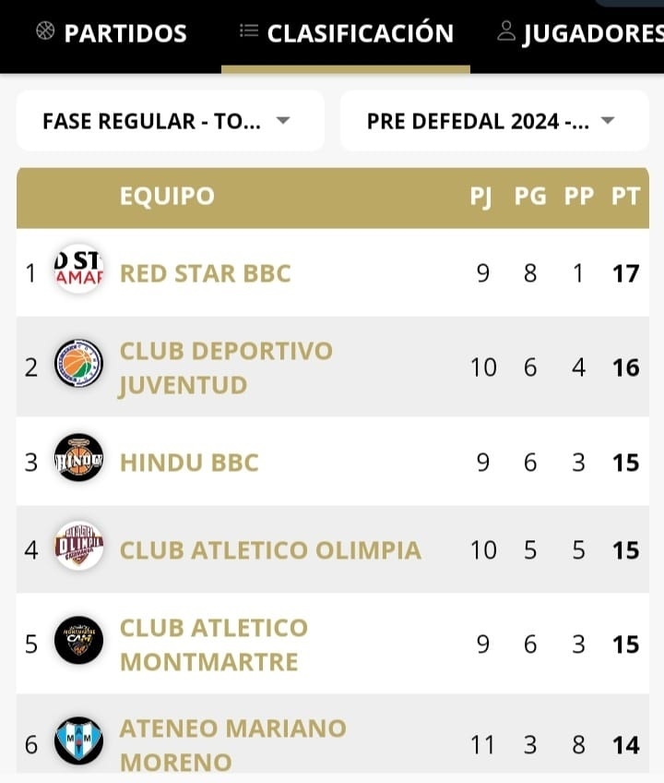Screen dimensions: 664x783
Task: Open Club Atletico Olimpia team page
Action: click(x=270, y=550)
